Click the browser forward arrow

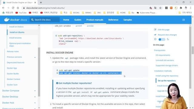[x=8, y=8]
